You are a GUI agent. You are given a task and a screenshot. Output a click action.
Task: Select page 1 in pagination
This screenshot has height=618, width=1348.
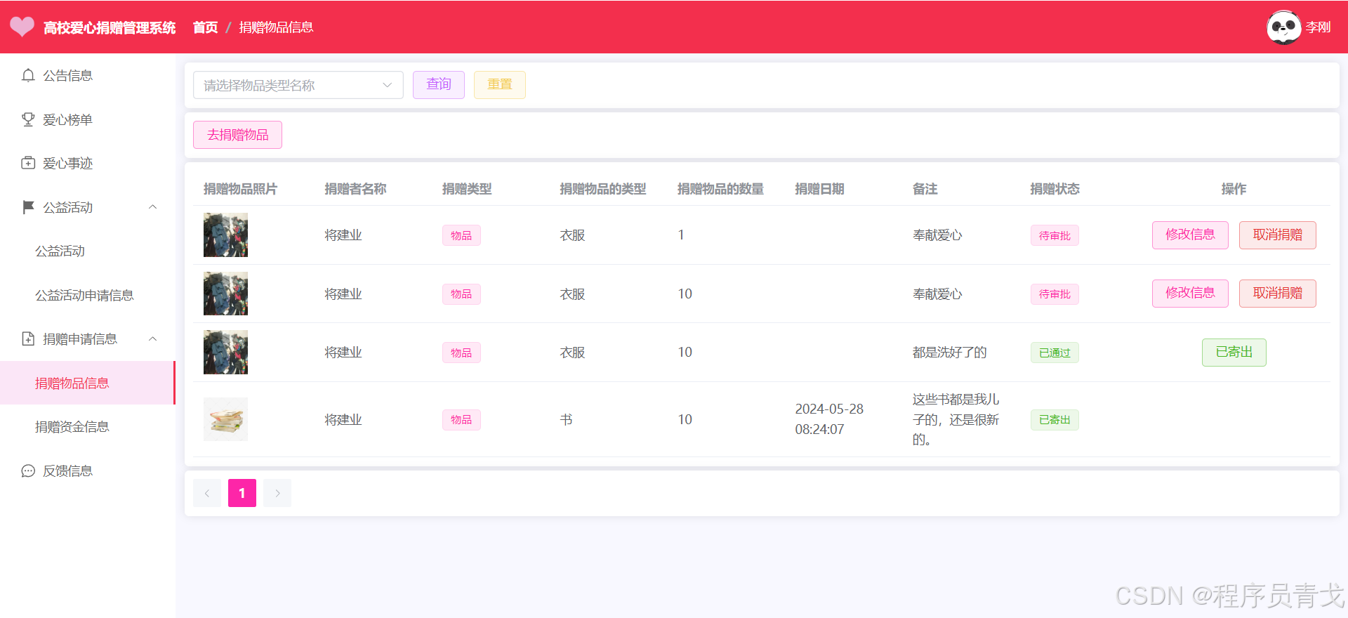[x=242, y=493]
